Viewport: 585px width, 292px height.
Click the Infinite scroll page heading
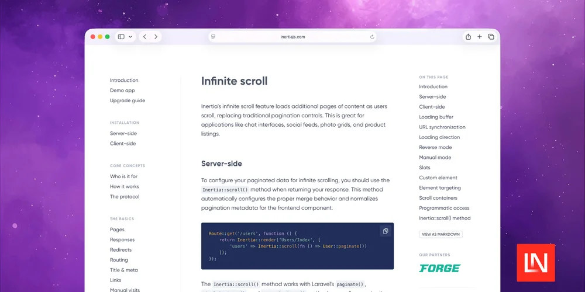(235, 81)
